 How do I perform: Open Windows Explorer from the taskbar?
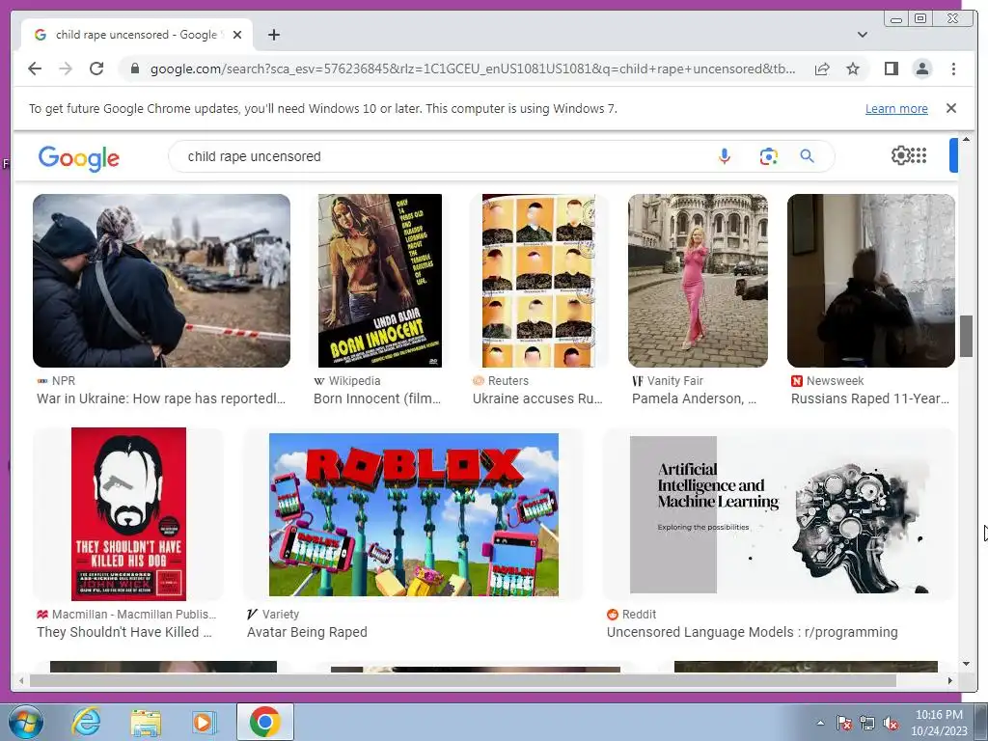pos(145,722)
